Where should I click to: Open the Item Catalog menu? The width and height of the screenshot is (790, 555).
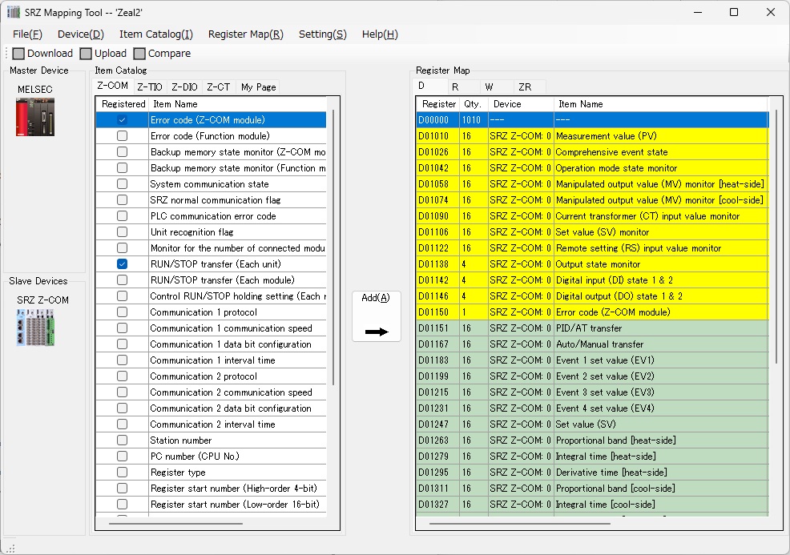(x=155, y=34)
